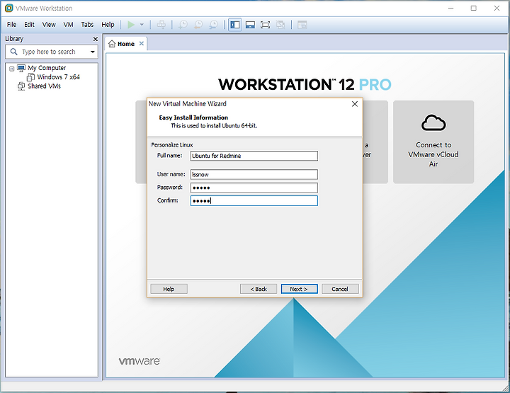Click the Back button in the wizard
510x393 pixels.
point(259,289)
